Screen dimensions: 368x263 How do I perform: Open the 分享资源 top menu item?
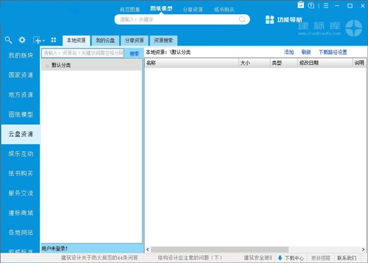193,9
